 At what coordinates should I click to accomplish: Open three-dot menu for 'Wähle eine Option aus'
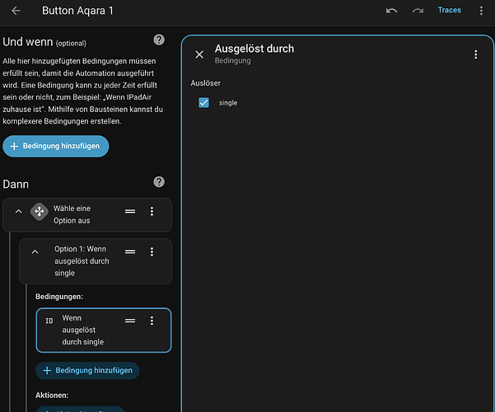coord(152,212)
